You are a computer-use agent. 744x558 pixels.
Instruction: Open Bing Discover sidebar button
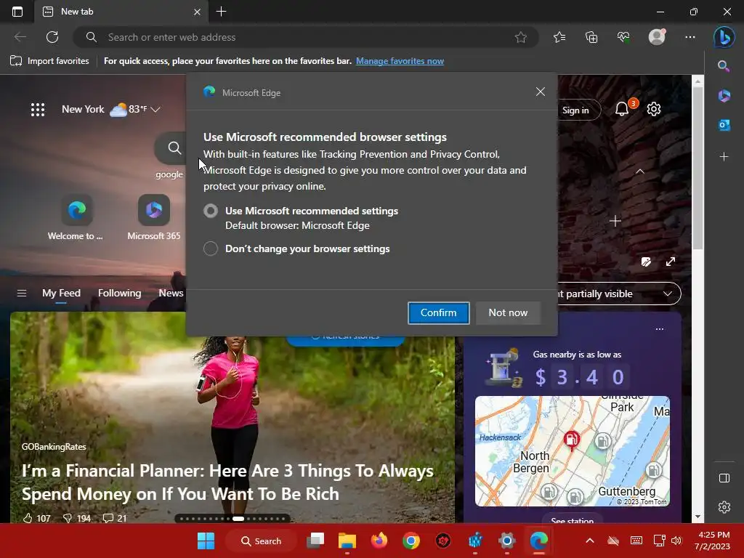coord(724,37)
